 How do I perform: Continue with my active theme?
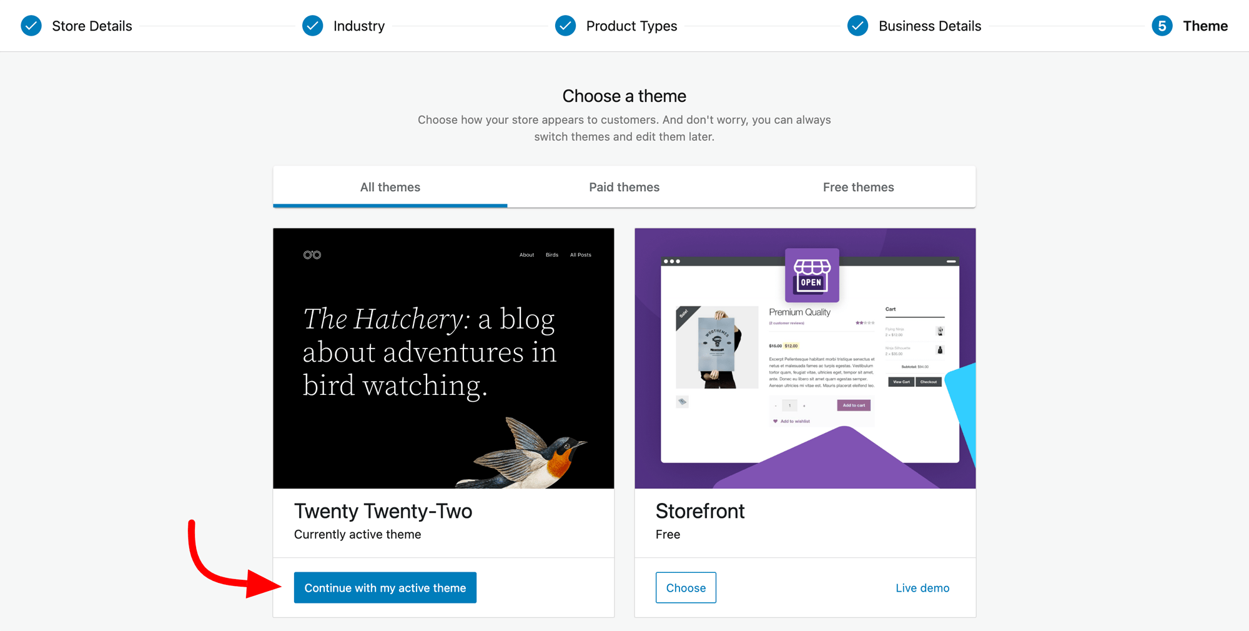point(385,587)
